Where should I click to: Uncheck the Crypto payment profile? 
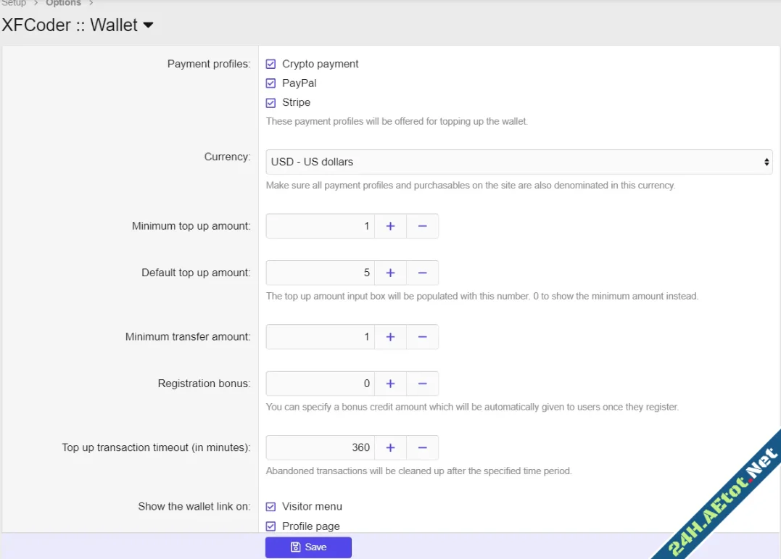271,64
